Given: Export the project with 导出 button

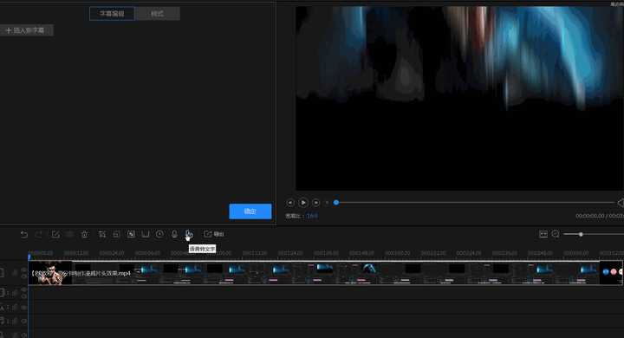Looking at the screenshot, I should (214, 234).
